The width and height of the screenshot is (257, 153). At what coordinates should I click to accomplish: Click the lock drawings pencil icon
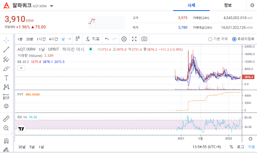(x=6, y=149)
